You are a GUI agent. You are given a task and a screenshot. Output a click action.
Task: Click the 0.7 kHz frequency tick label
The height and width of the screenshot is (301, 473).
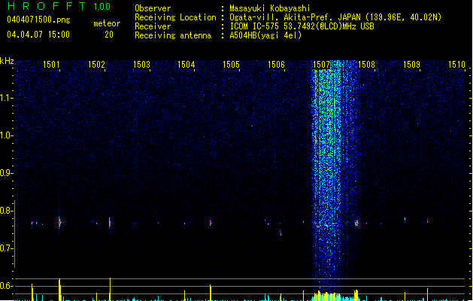pos(6,248)
